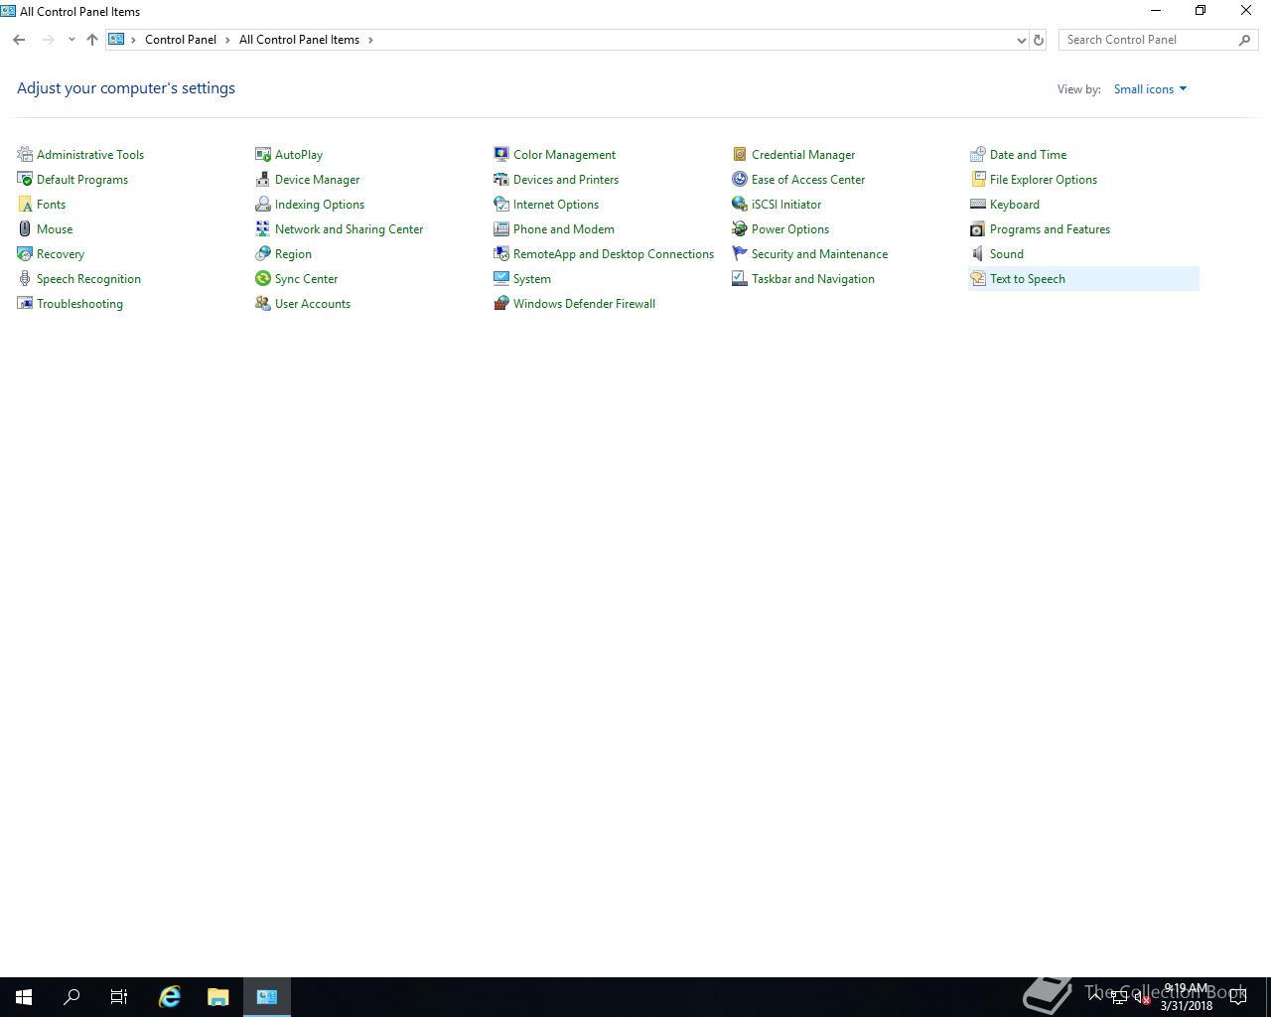Click the Security and Maintenance flag icon
Screen dimensions: 1271x1017
[740, 253]
